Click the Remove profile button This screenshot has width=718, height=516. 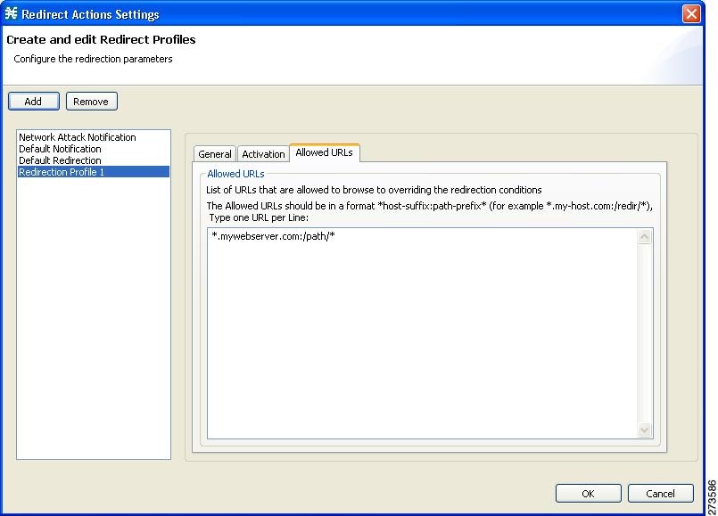pyautogui.click(x=92, y=101)
